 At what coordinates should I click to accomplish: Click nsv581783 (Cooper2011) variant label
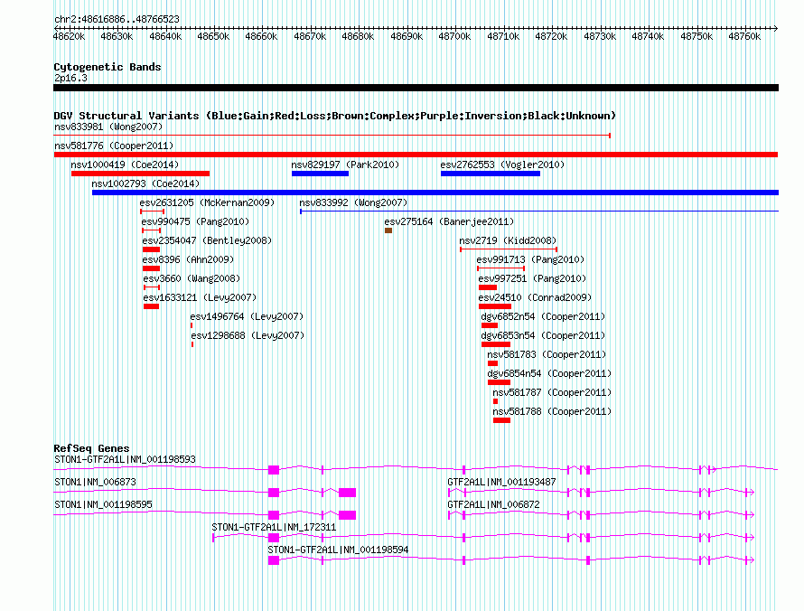(x=547, y=354)
